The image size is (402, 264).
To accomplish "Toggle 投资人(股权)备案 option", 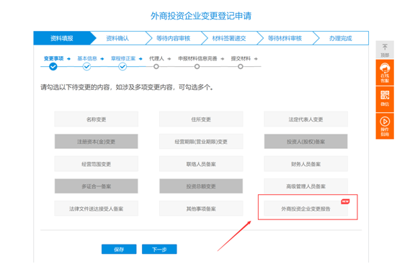I will [306, 141].
